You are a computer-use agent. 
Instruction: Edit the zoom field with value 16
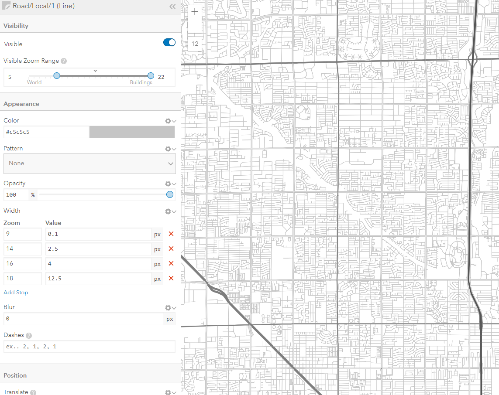(x=23, y=264)
